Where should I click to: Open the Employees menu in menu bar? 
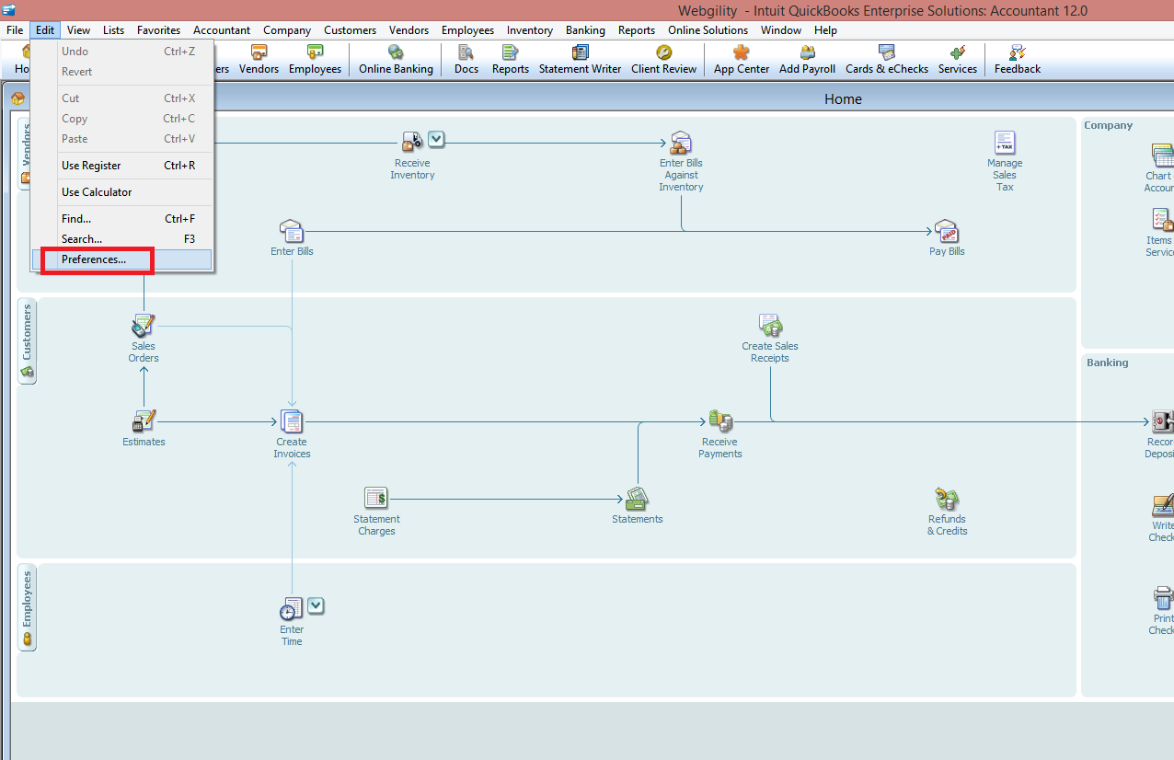pos(467,30)
